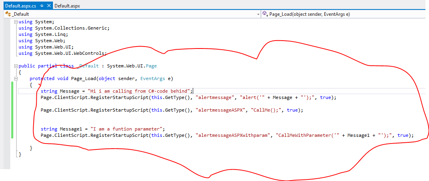Close the Default.aspx.cs tab

tap(49, 6)
